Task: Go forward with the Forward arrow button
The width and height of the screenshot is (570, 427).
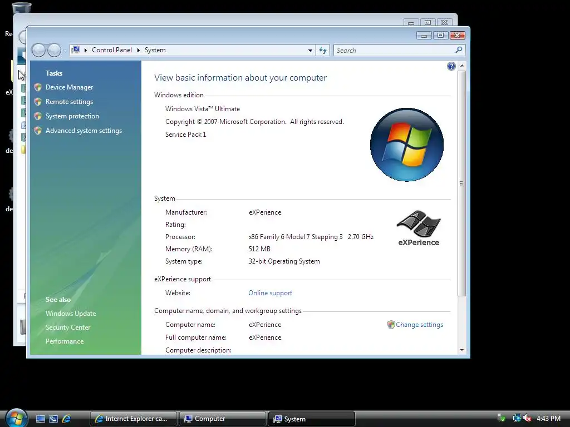Action: [54, 50]
